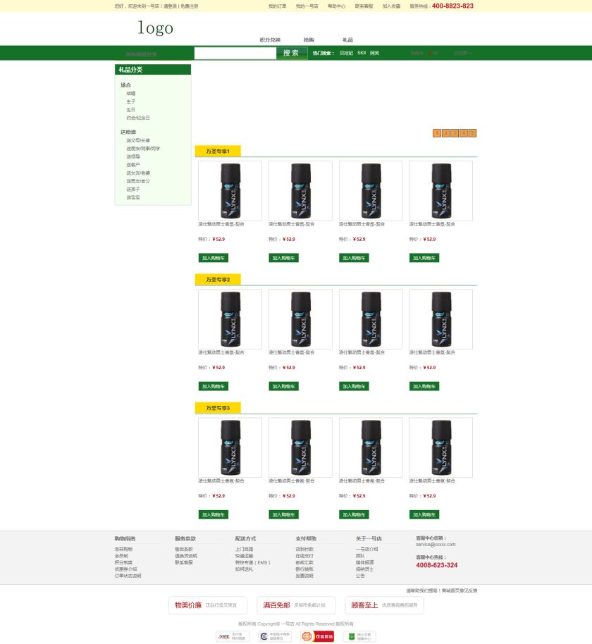Open 我的订单 in the top bar
This screenshot has height=644, width=592.
(277, 6)
